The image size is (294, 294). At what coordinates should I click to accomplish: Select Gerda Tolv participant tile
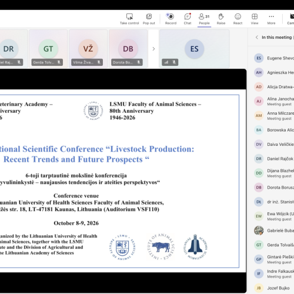tap(48, 49)
